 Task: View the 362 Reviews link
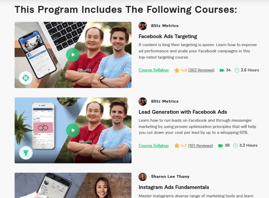click(201, 70)
